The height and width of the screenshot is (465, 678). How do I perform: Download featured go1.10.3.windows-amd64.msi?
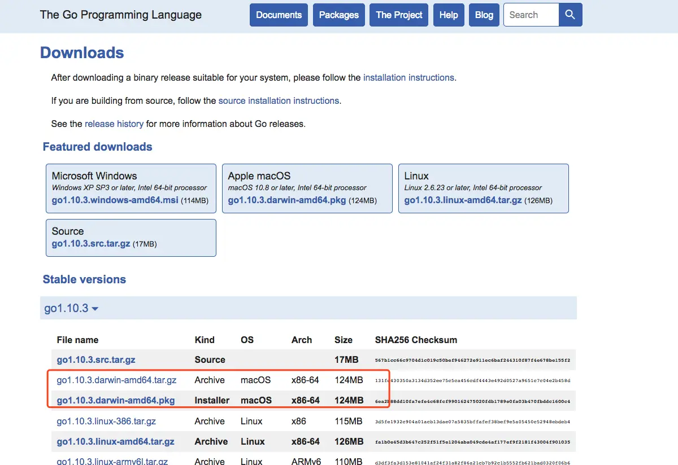tap(115, 200)
